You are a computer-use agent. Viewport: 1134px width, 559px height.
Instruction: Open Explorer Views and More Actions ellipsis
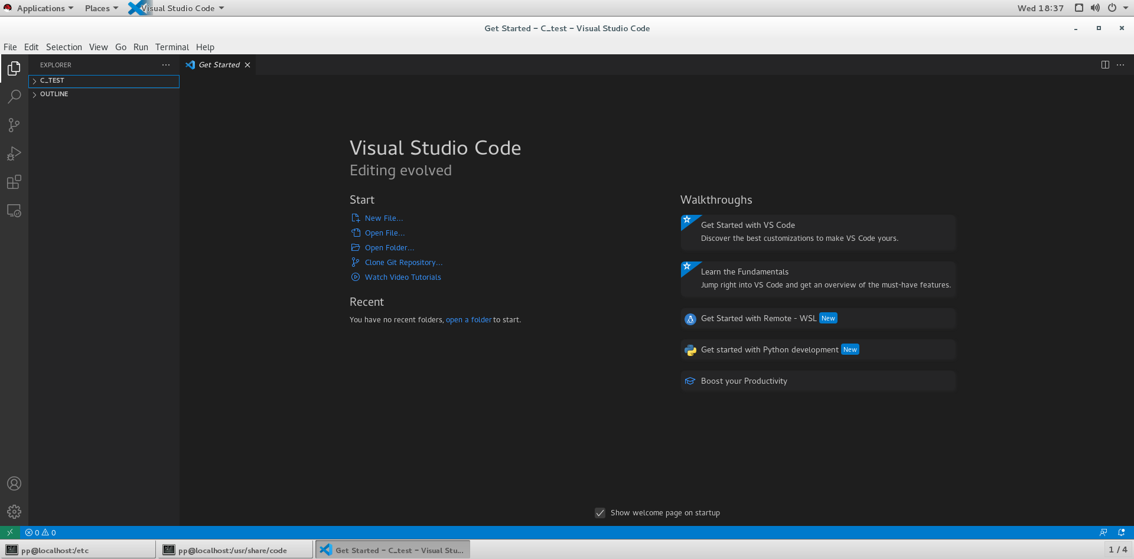[166, 65]
